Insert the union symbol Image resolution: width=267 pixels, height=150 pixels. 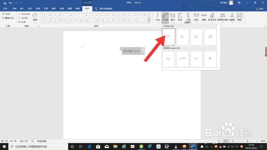coord(71,21)
